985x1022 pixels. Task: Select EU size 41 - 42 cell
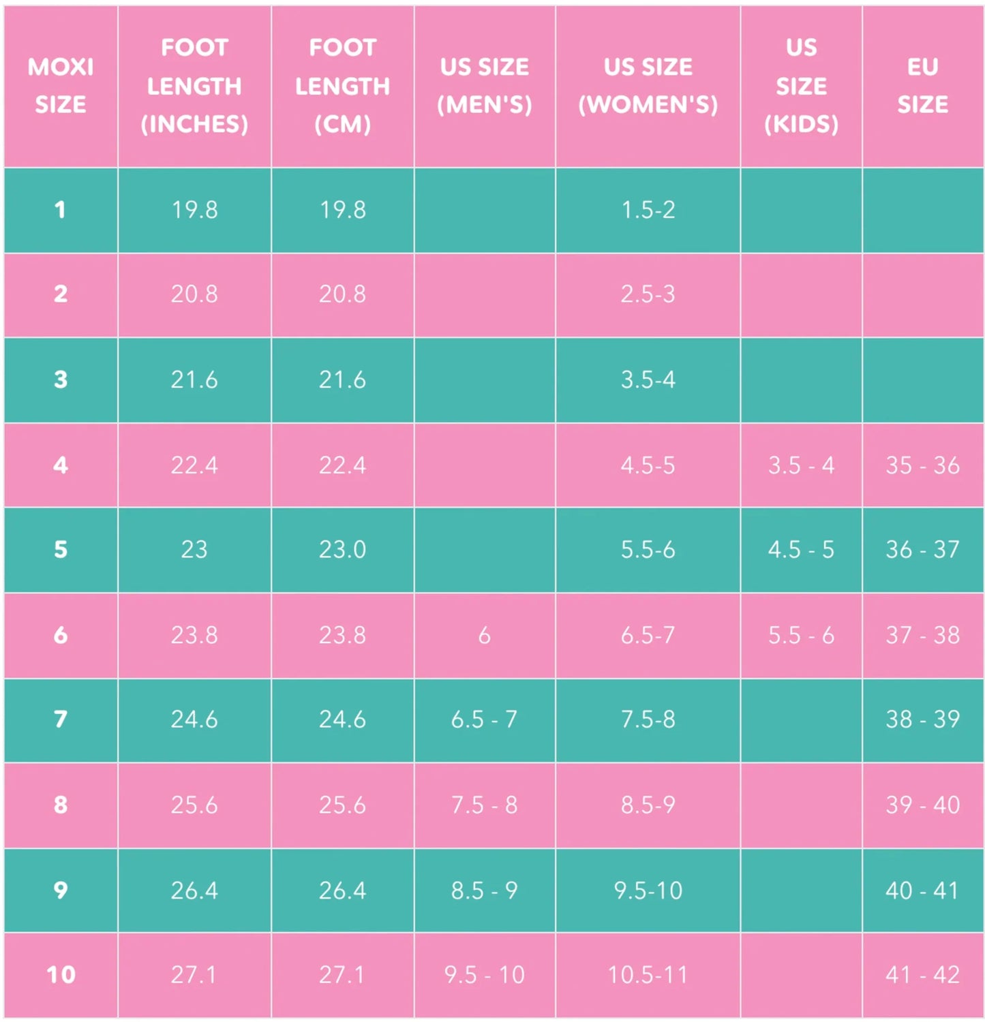pyautogui.click(x=922, y=975)
